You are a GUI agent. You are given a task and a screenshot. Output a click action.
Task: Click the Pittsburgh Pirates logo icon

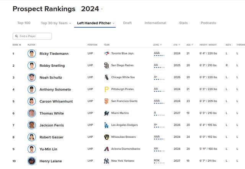[106, 89]
